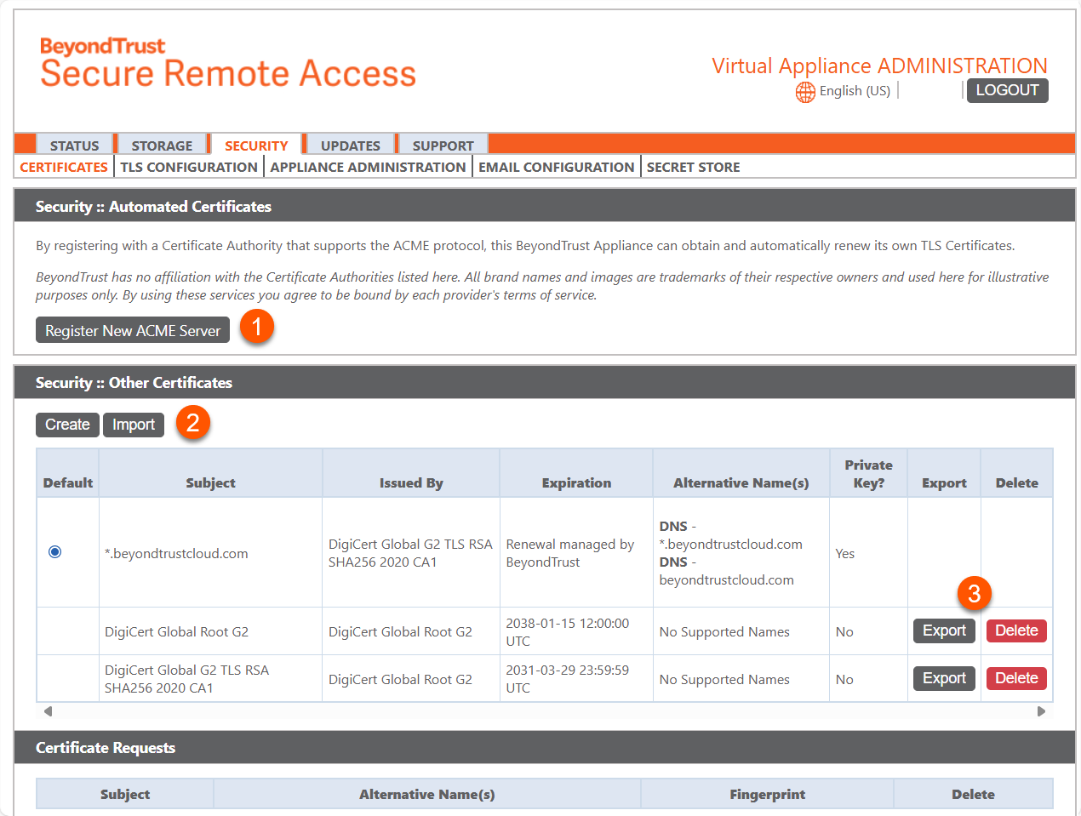
Task: Open the CERTIFICATES sub-tab
Action: [x=64, y=167]
